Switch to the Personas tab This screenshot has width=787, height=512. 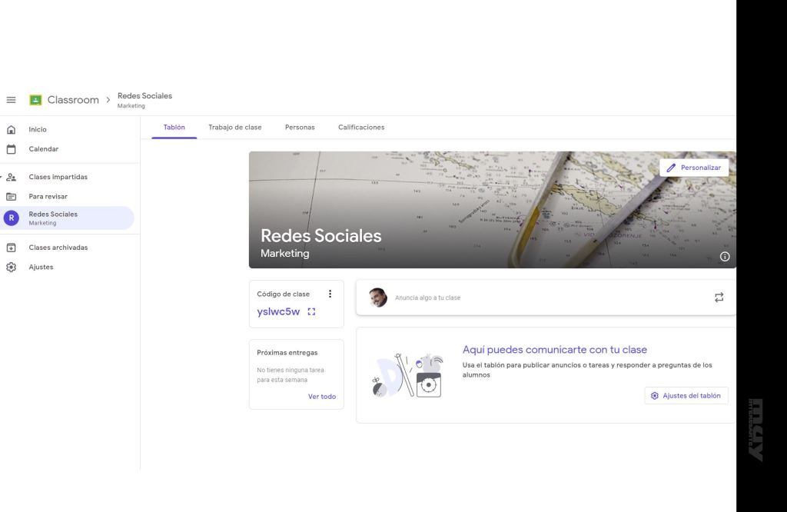[299, 128]
